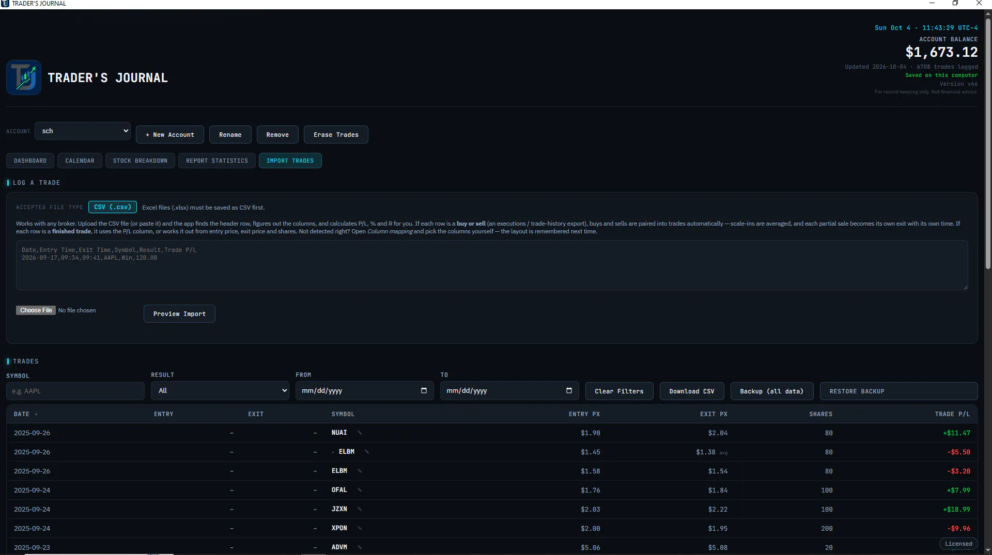
Task: Select the IMPORT TRADES tab
Action: pyautogui.click(x=290, y=161)
